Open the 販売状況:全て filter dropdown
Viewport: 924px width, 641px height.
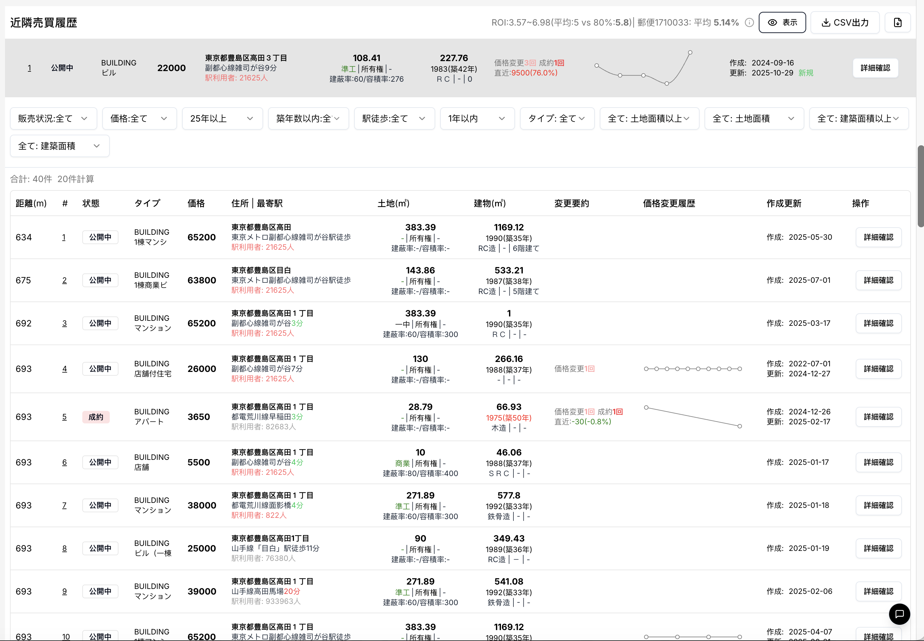[53, 118]
